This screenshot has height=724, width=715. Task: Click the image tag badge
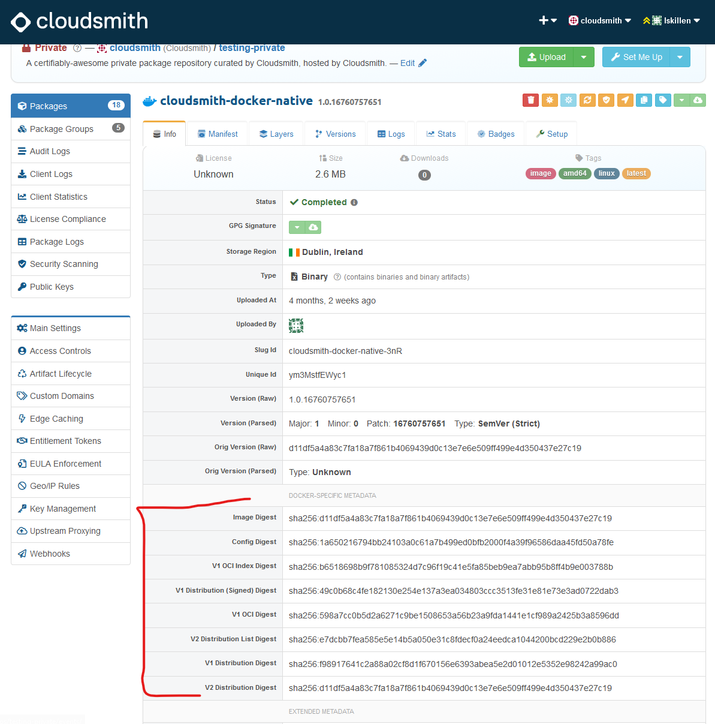tap(541, 173)
